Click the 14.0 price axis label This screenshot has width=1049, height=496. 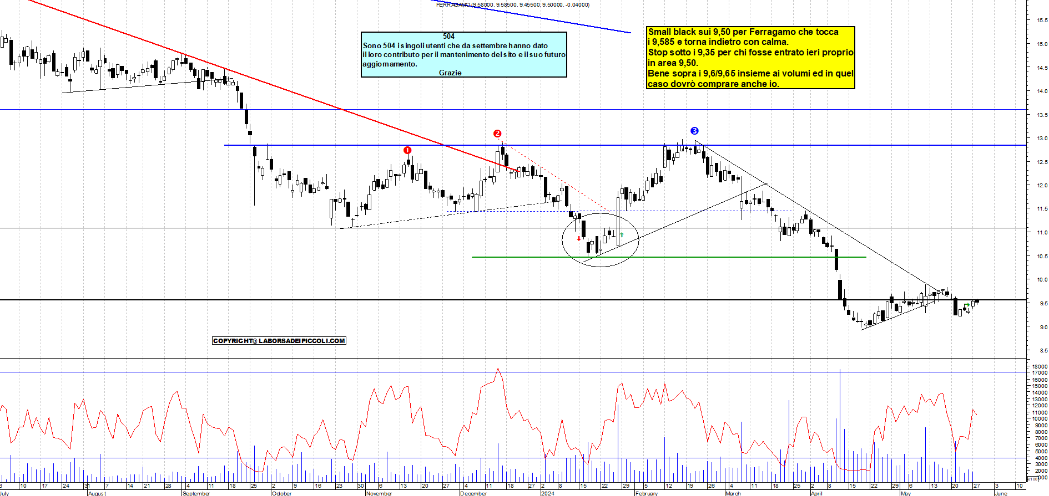[1042, 91]
